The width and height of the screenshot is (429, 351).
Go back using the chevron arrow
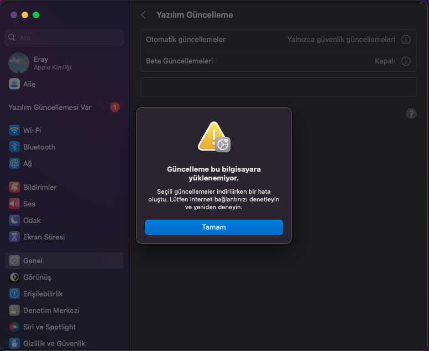click(x=144, y=15)
